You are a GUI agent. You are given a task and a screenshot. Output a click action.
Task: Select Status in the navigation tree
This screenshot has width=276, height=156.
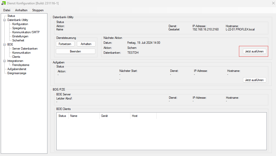11,16
